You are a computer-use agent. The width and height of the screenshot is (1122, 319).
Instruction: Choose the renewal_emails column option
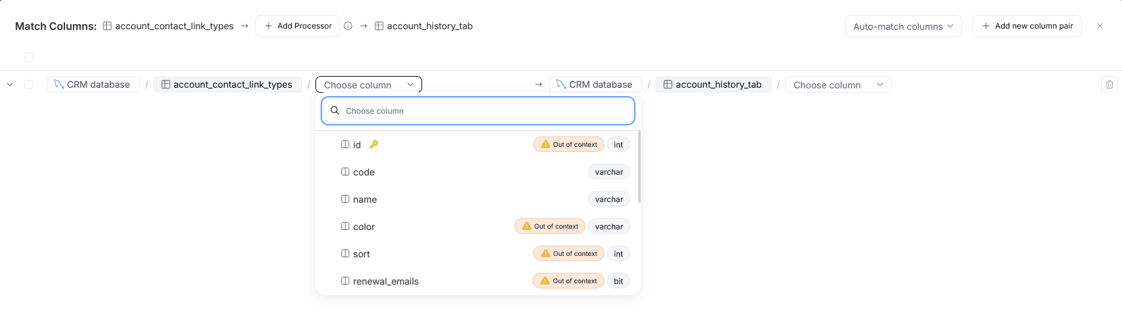pos(385,281)
